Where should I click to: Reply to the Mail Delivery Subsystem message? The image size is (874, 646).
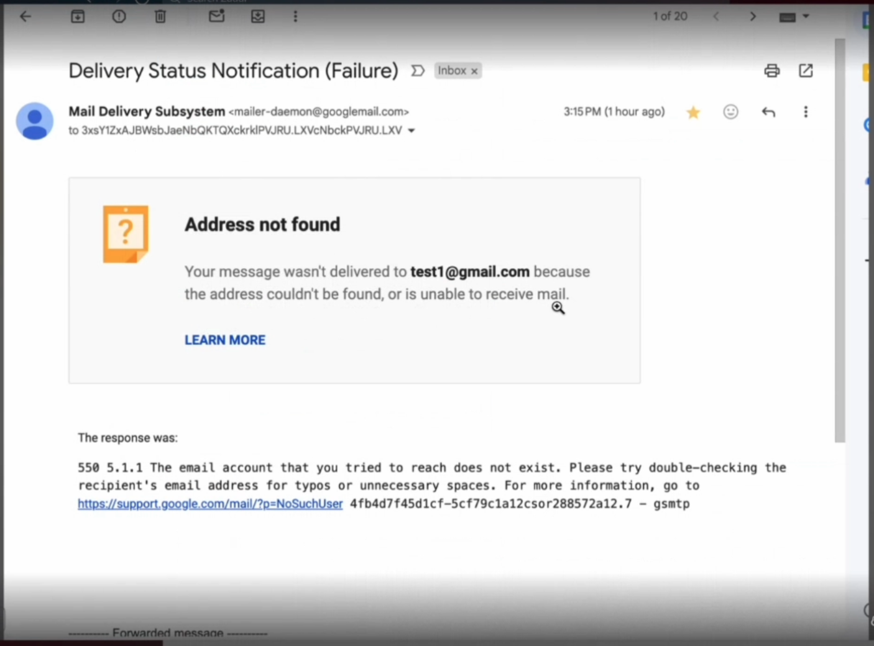[x=768, y=112]
